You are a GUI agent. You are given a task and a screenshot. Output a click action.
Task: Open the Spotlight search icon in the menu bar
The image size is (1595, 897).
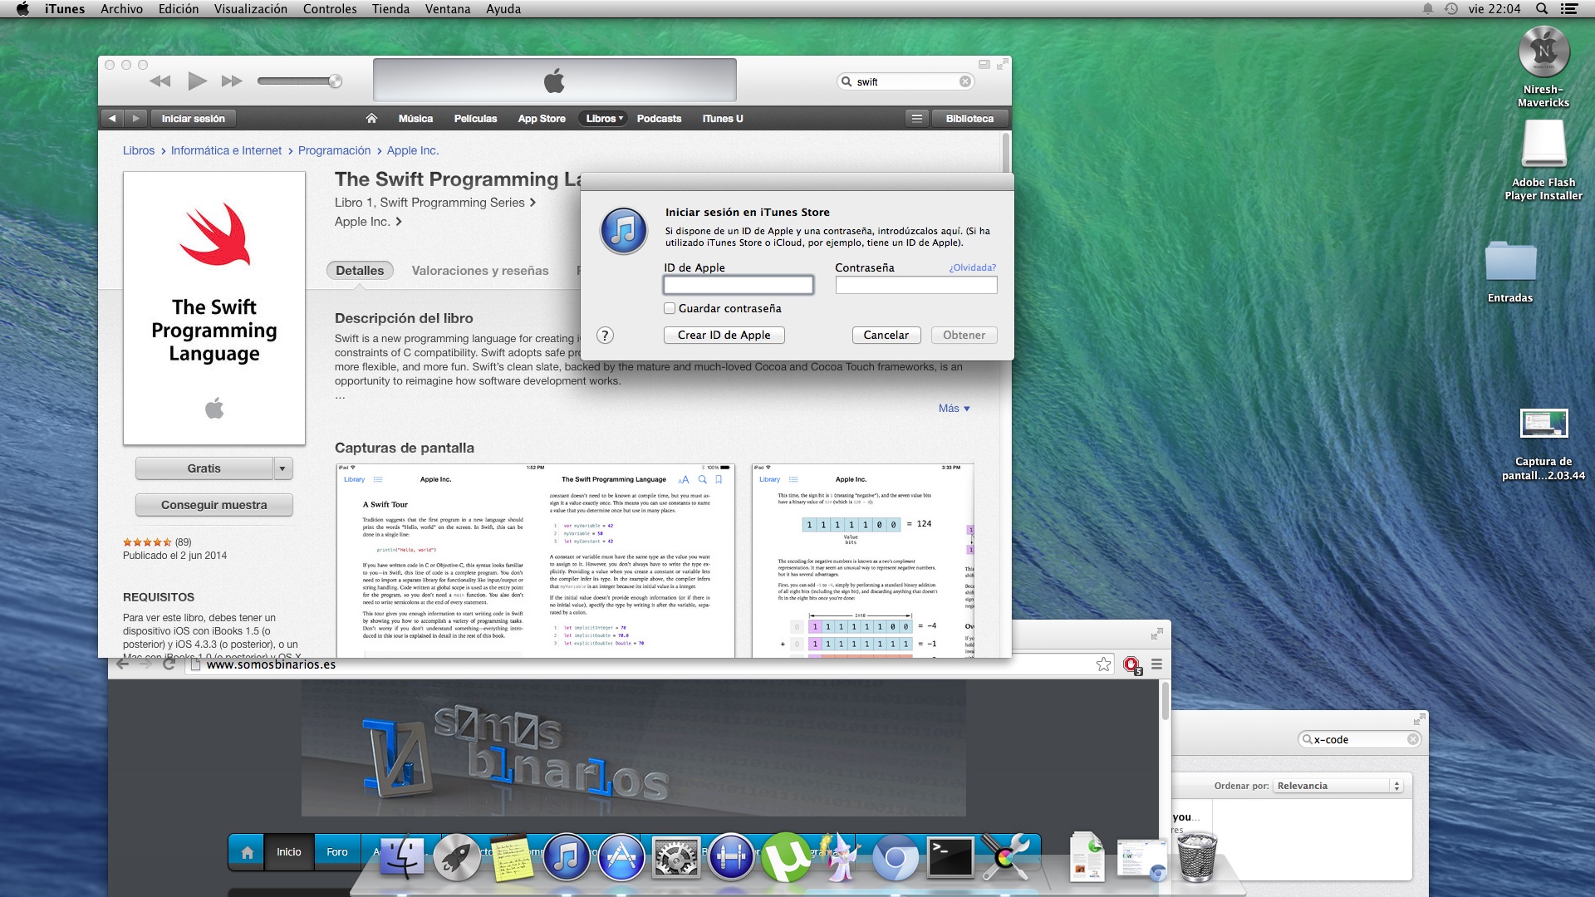click(x=1542, y=9)
